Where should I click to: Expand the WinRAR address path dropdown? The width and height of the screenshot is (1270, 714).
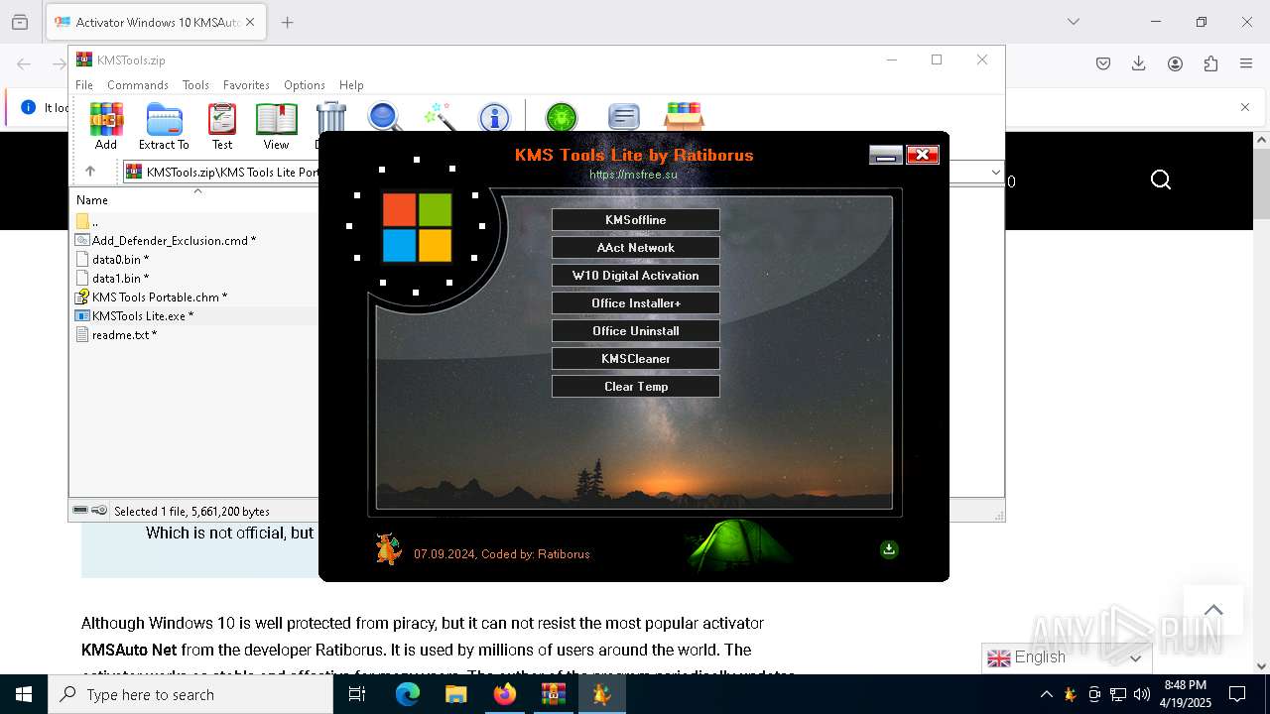tap(995, 172)
